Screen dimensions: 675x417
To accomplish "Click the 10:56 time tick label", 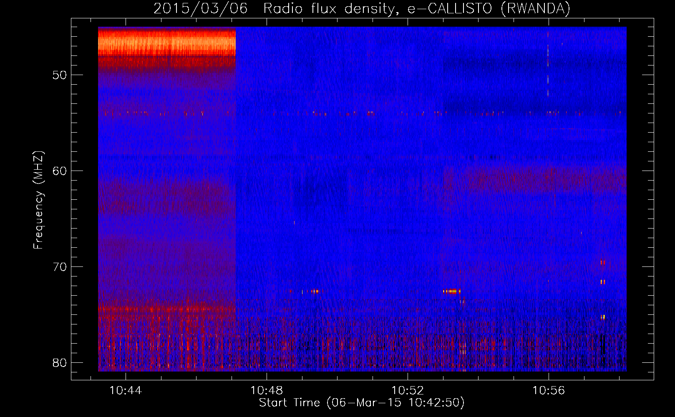I will [549, 391].
